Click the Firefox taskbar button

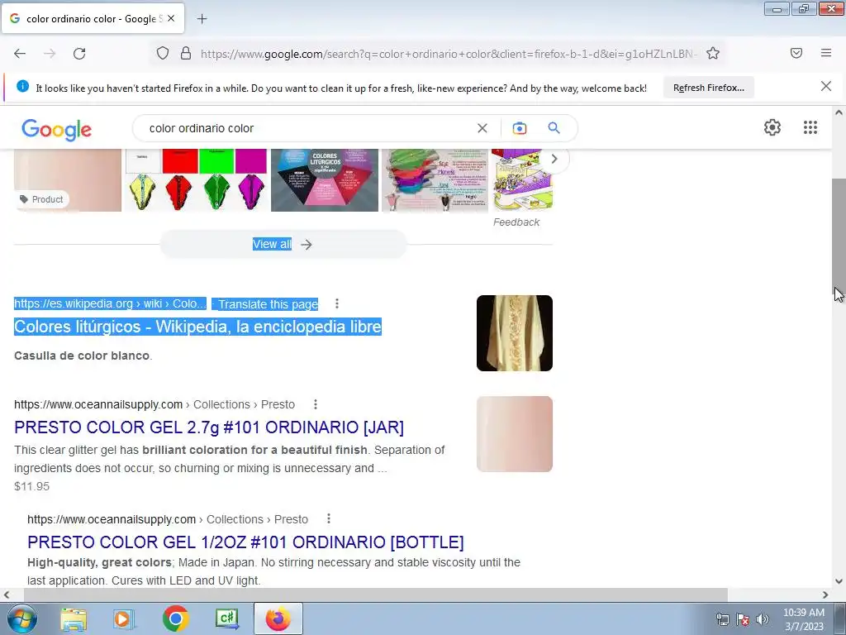click(278, 618)
